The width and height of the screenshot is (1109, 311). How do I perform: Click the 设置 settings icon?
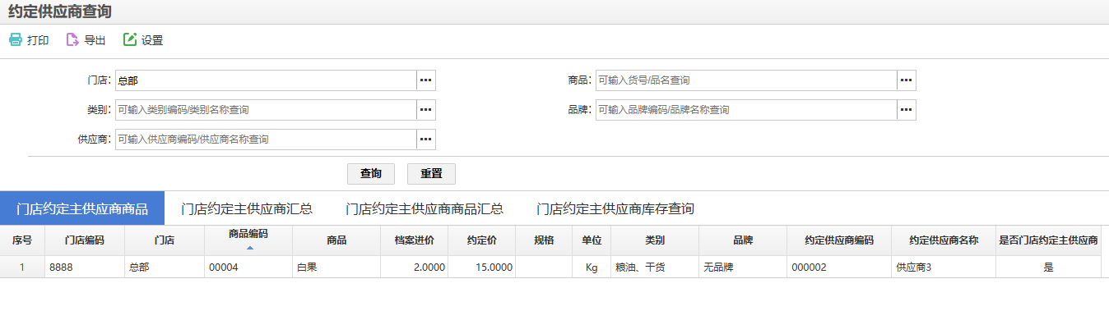click(x=129, y=39)
